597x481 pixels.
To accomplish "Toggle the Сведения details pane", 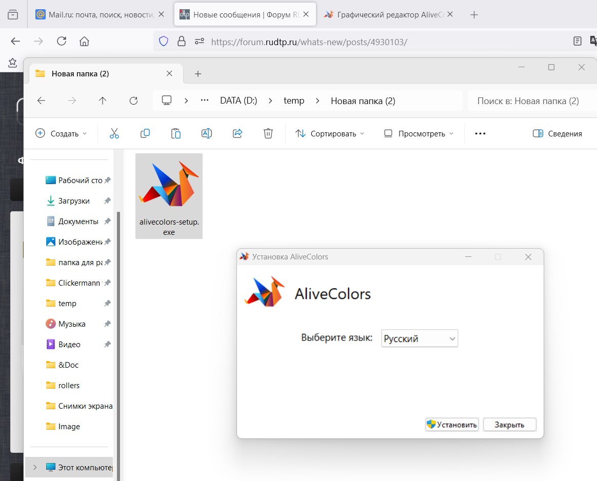I will click(x=558, y=133).
